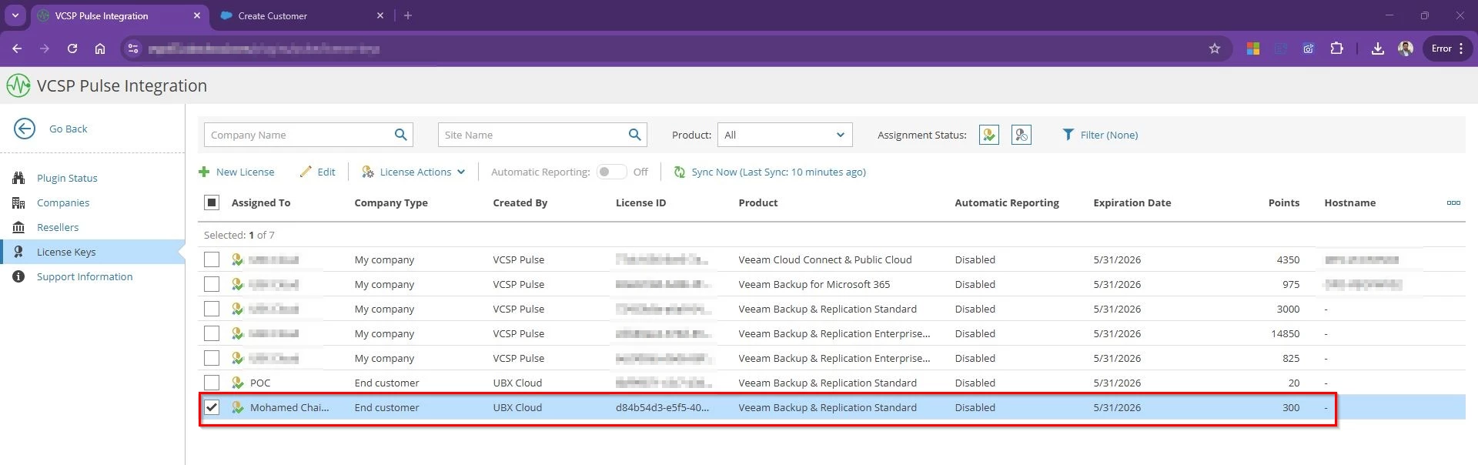Click the browser extensions puzzle icon
The height and width of the screenshot is (465, 1478).
pos(1336,49)
